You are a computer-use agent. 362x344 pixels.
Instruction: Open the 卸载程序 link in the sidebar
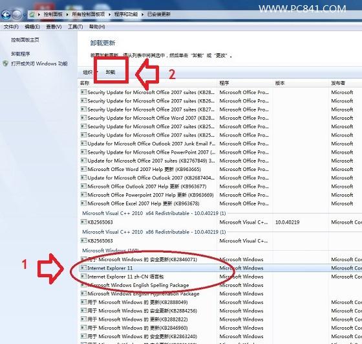point(20,54)
